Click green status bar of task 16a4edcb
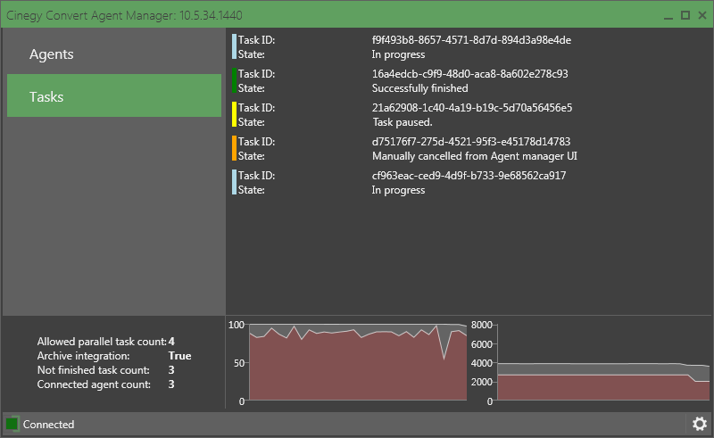714x438 pixels. pyautogui.click(x=234, y=80)
